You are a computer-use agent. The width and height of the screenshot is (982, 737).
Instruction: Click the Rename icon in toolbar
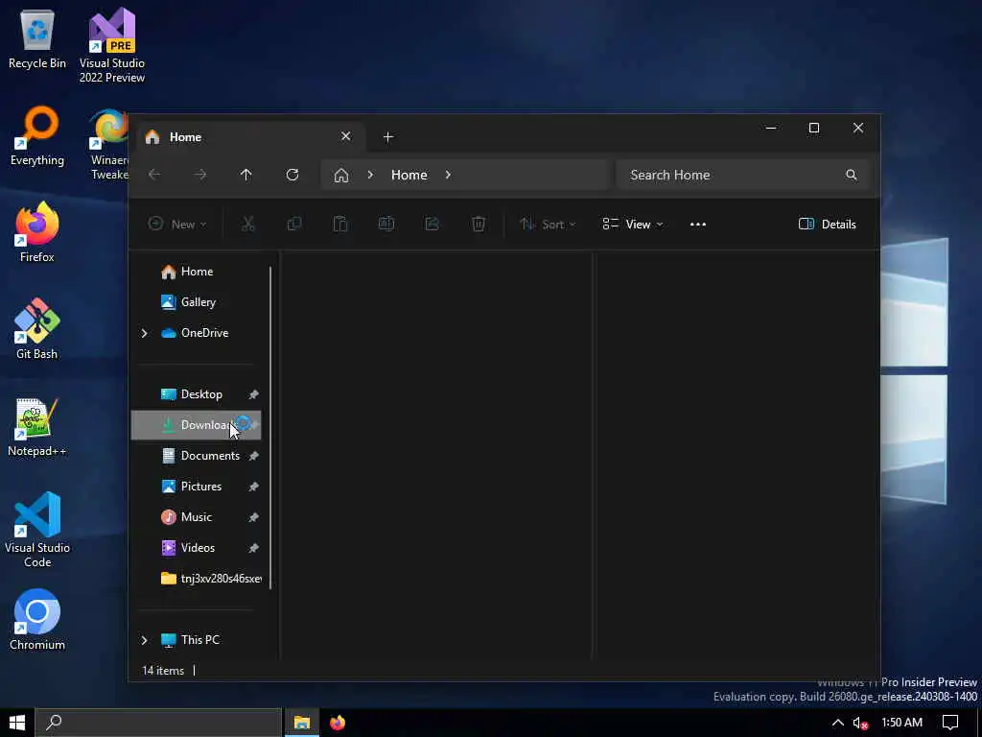(386, 224)
